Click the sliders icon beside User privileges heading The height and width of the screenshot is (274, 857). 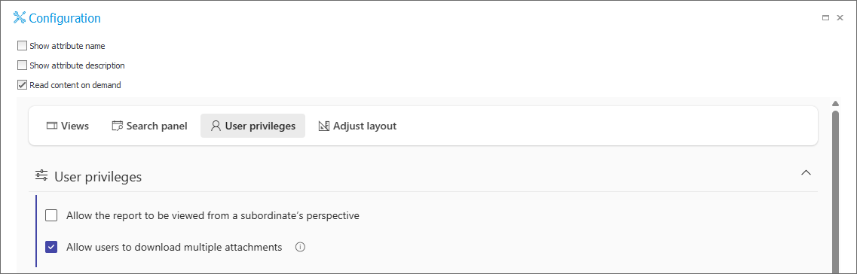tap(41, 175)
